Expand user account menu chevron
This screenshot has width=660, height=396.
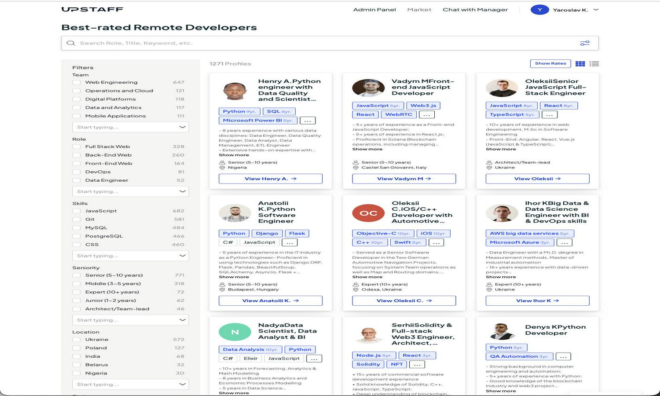click(596, 10)
